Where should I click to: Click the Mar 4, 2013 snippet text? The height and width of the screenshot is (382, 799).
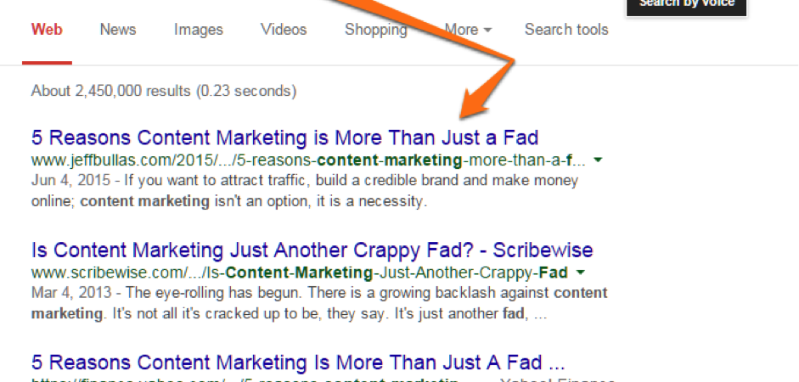point(319,304)
